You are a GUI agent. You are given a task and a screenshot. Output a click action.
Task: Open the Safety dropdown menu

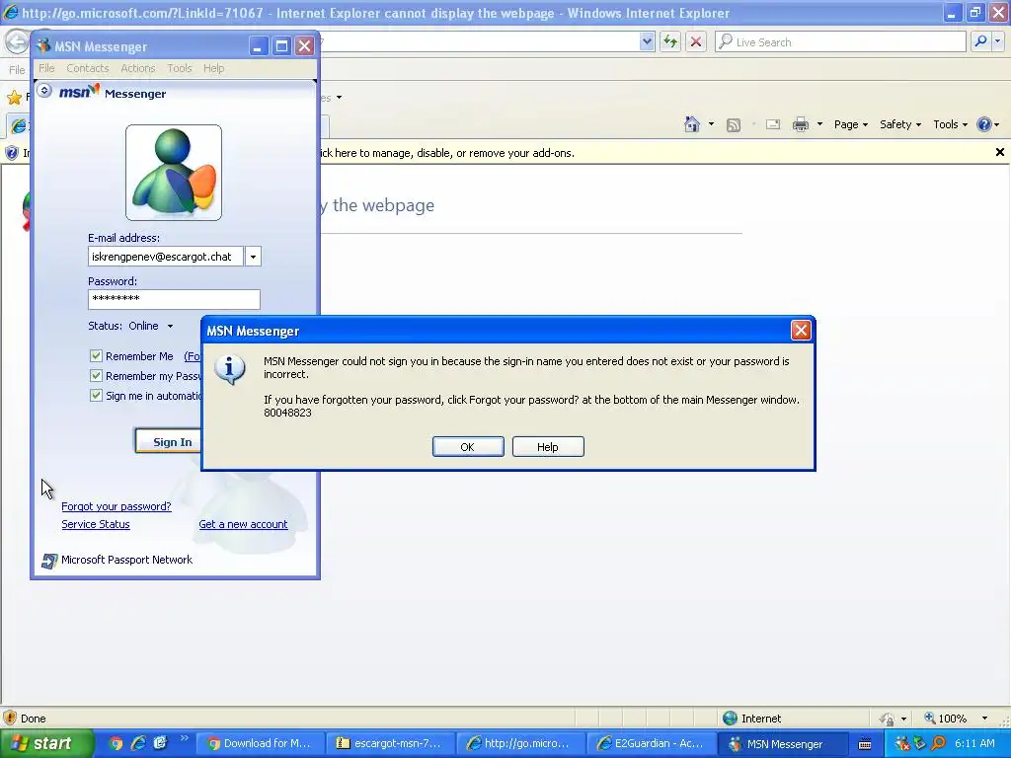900,124
